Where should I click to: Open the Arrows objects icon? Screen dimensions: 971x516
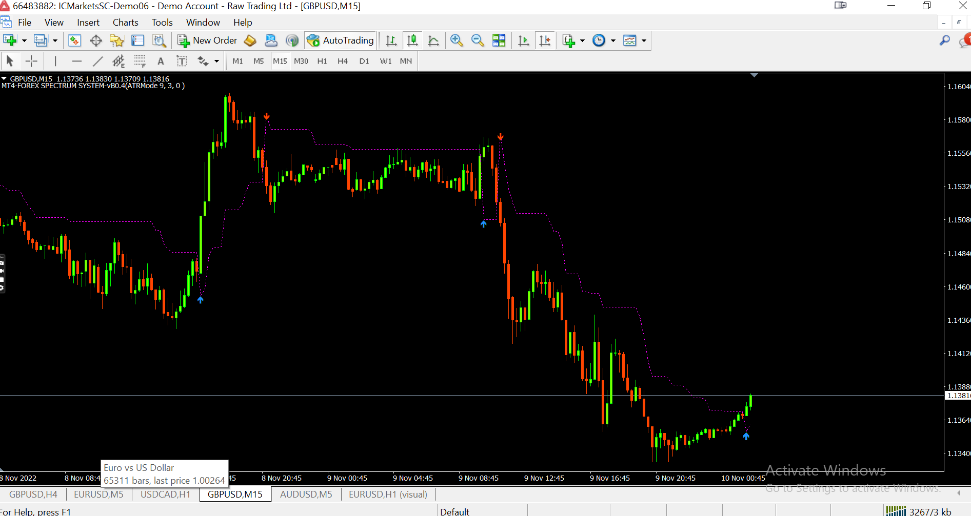[x=203, y=61]
